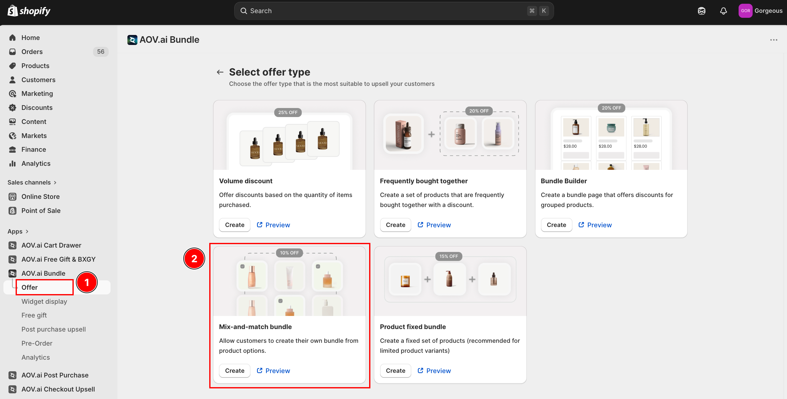Click the Online Store storefront icon
This screenshot has height=399, width=787.
[x=12, y=197]
